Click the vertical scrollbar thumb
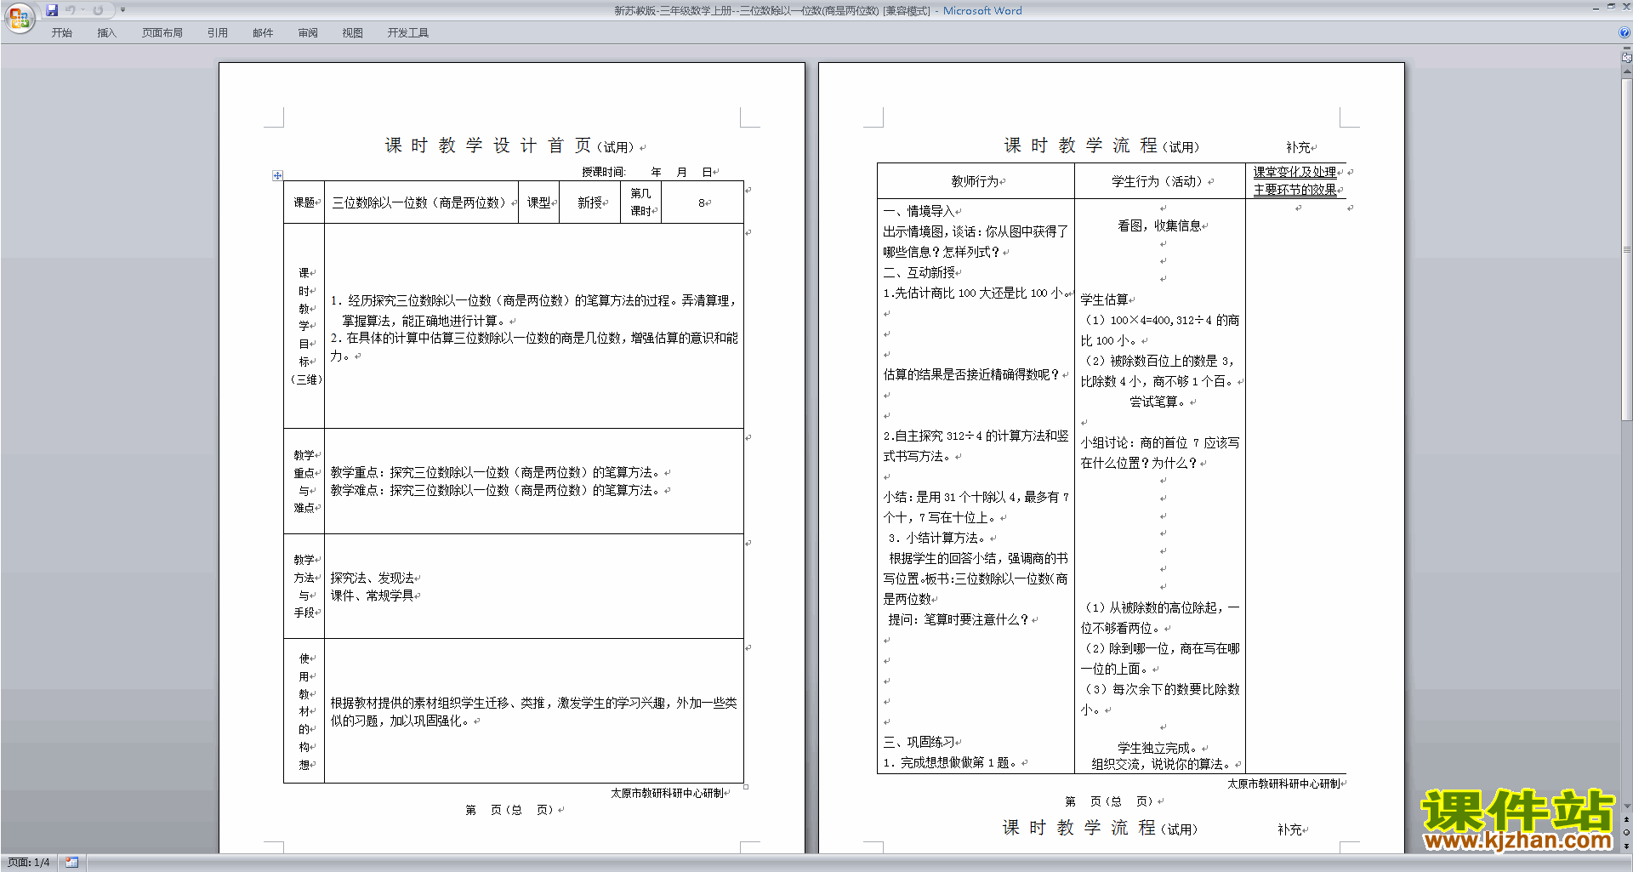The image size is (1633, 872). pyautogui.click(x=1627, y=250)
